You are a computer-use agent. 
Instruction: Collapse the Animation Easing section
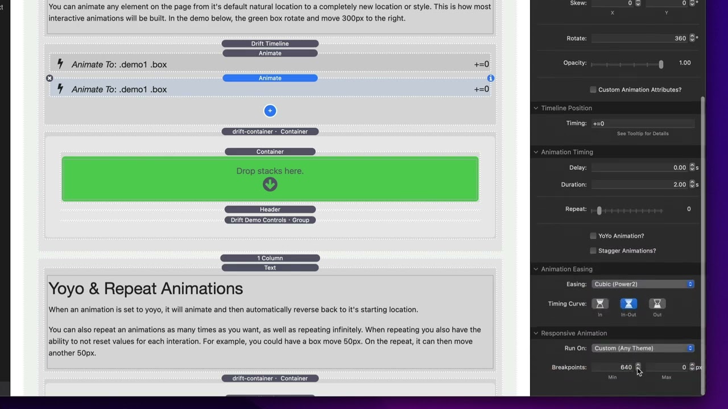click(x=536, y=269)
